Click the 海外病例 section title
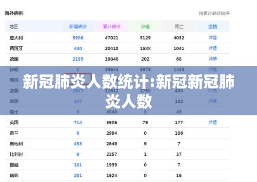 (14, 13)
